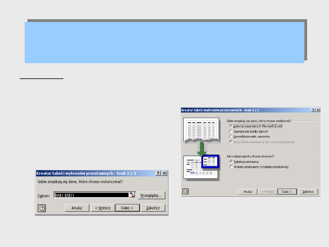
Task: Click the question mark in step 2 title bar
Action: tap(158, 173)
